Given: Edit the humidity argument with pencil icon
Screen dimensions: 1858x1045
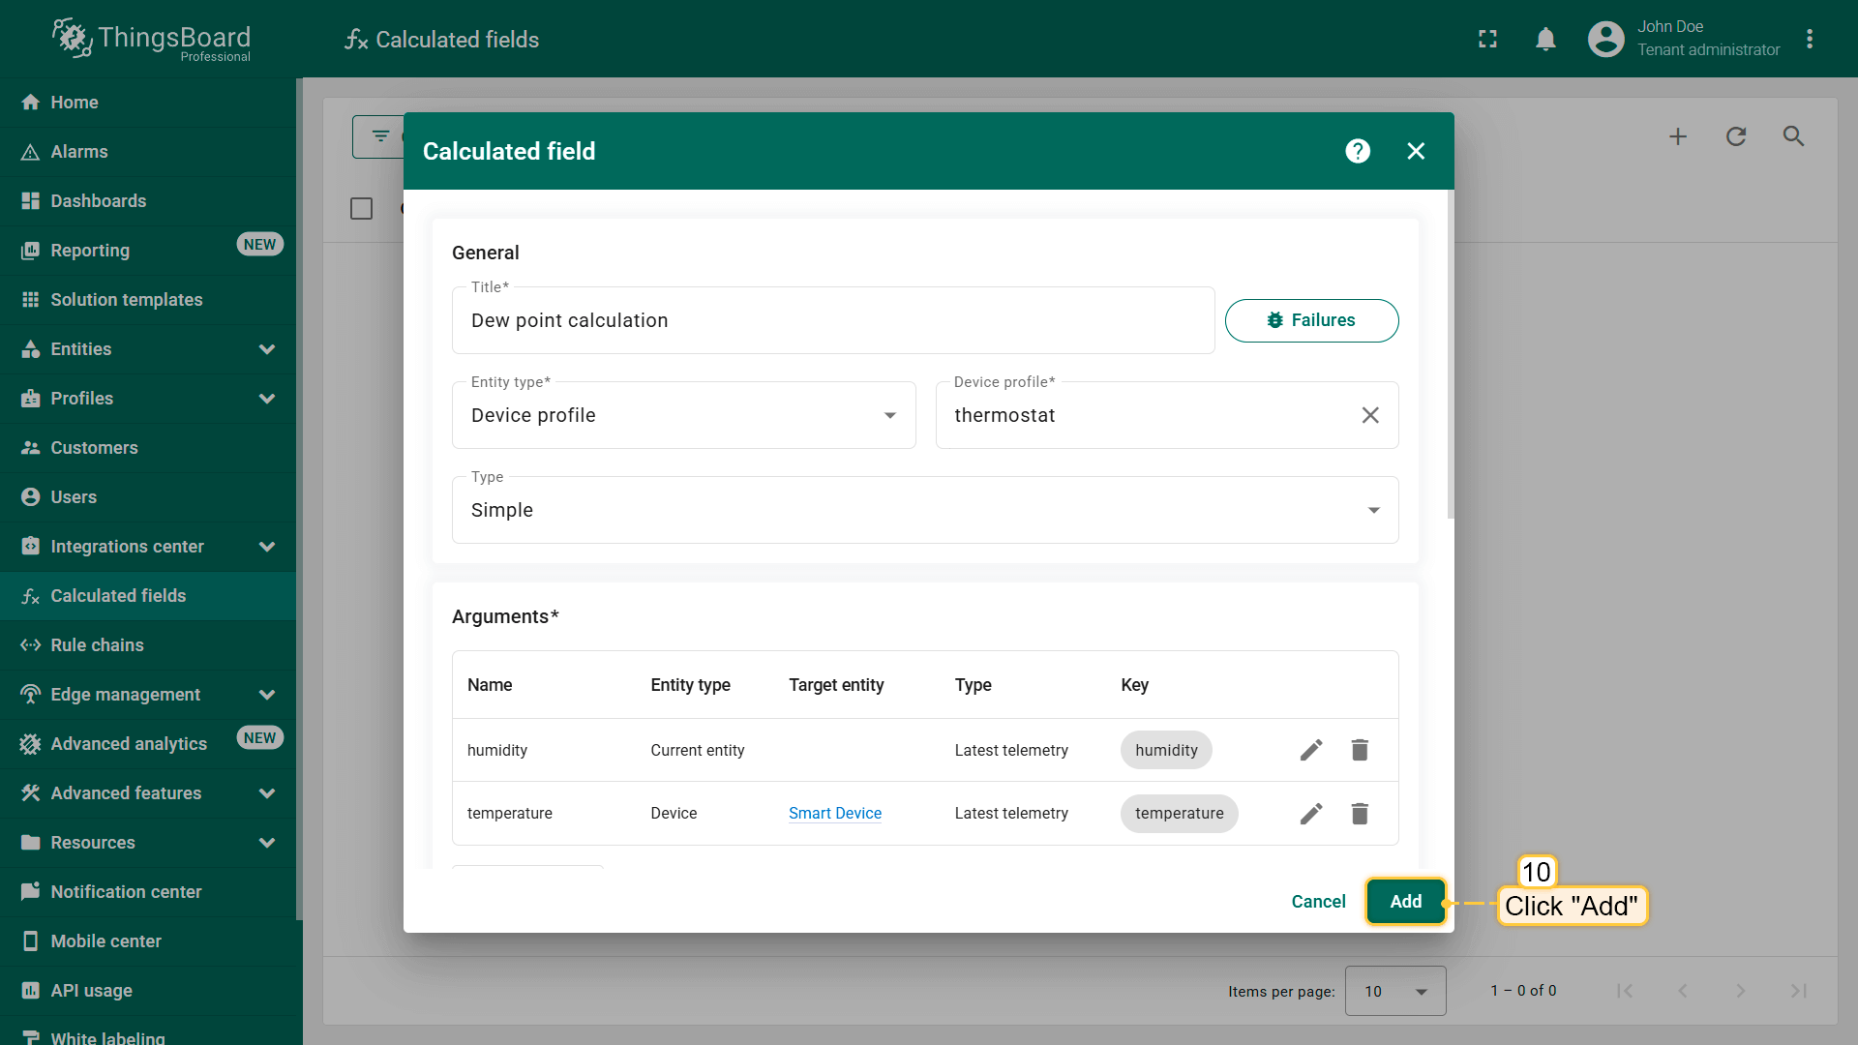Looking at the screenshot, I should [x=1311, y=750].
